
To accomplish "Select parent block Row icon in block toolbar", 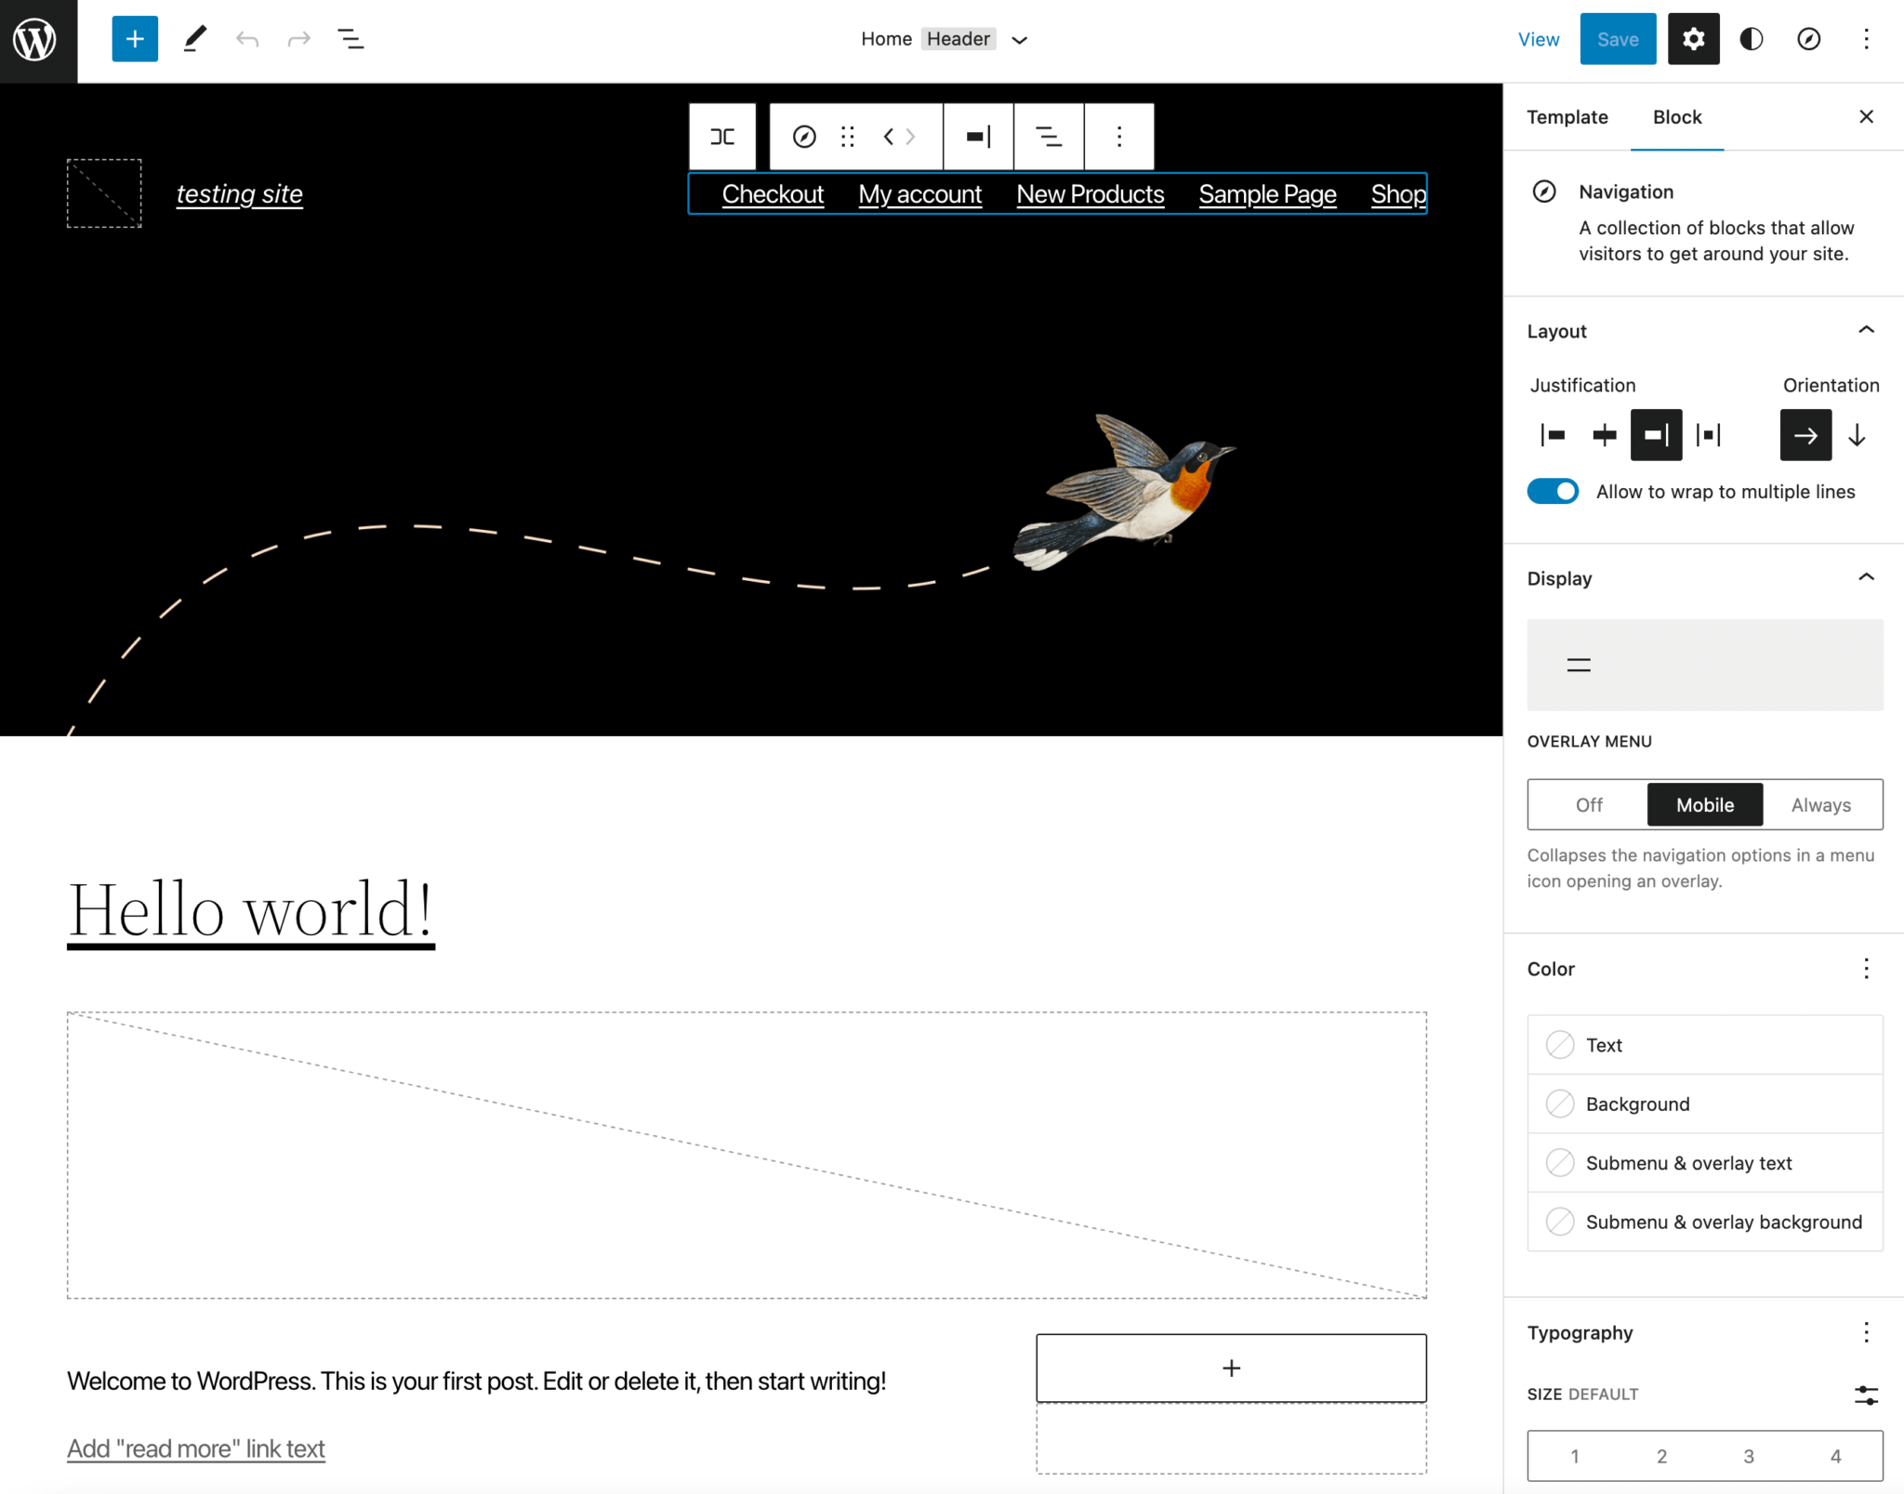I will 722,137.
